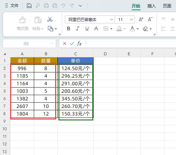This screenshot has width=176, height=155.
Task: Switch to the 插入 tab
Action: pyautogui.click(x=151, y=6)
